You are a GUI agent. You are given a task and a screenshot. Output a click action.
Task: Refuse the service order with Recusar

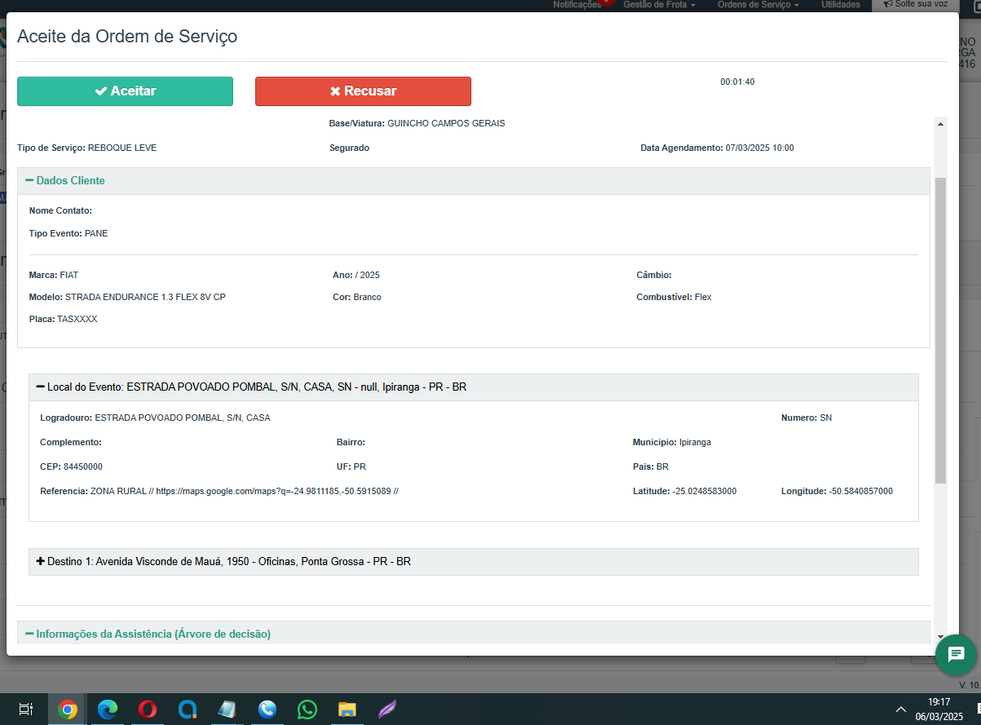363,91
